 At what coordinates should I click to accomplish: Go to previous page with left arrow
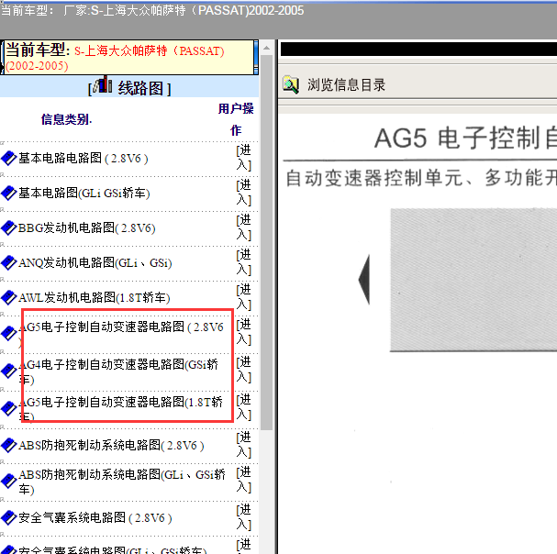[x=364, y=280]
